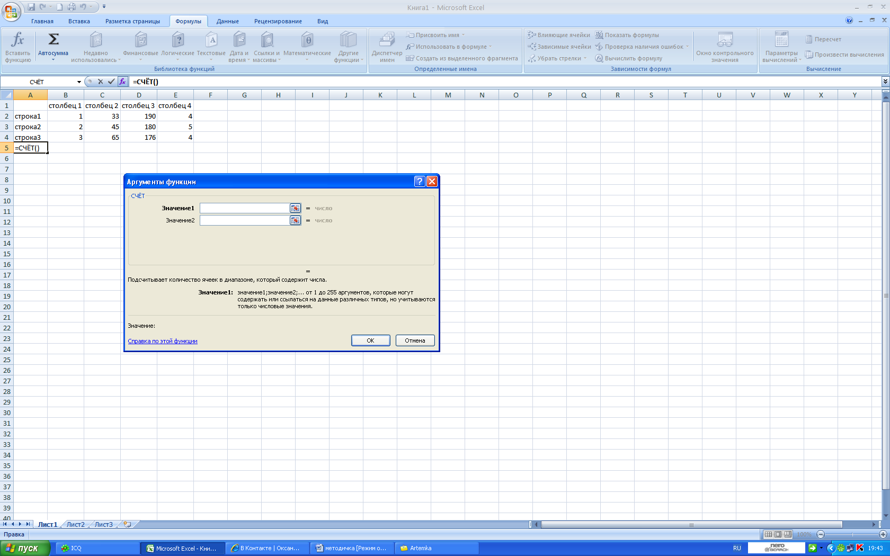Screen dimensions: 890x556
Task: Open the Name Box dropdown arrow
Action: [79, 82]
